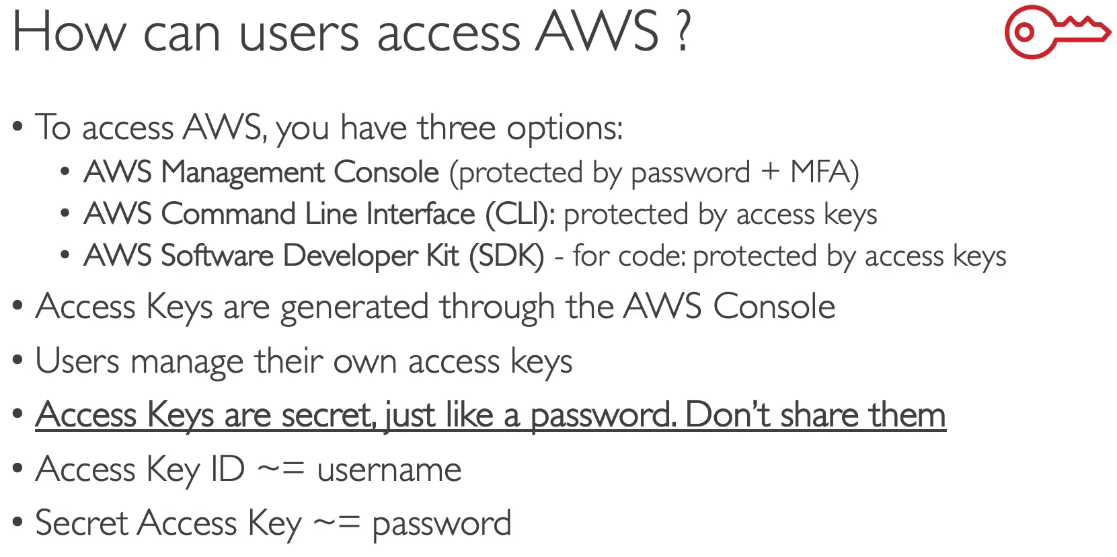Click the bold 'AWS Software Developer Kit (SDK)' text

pos(313,256)
